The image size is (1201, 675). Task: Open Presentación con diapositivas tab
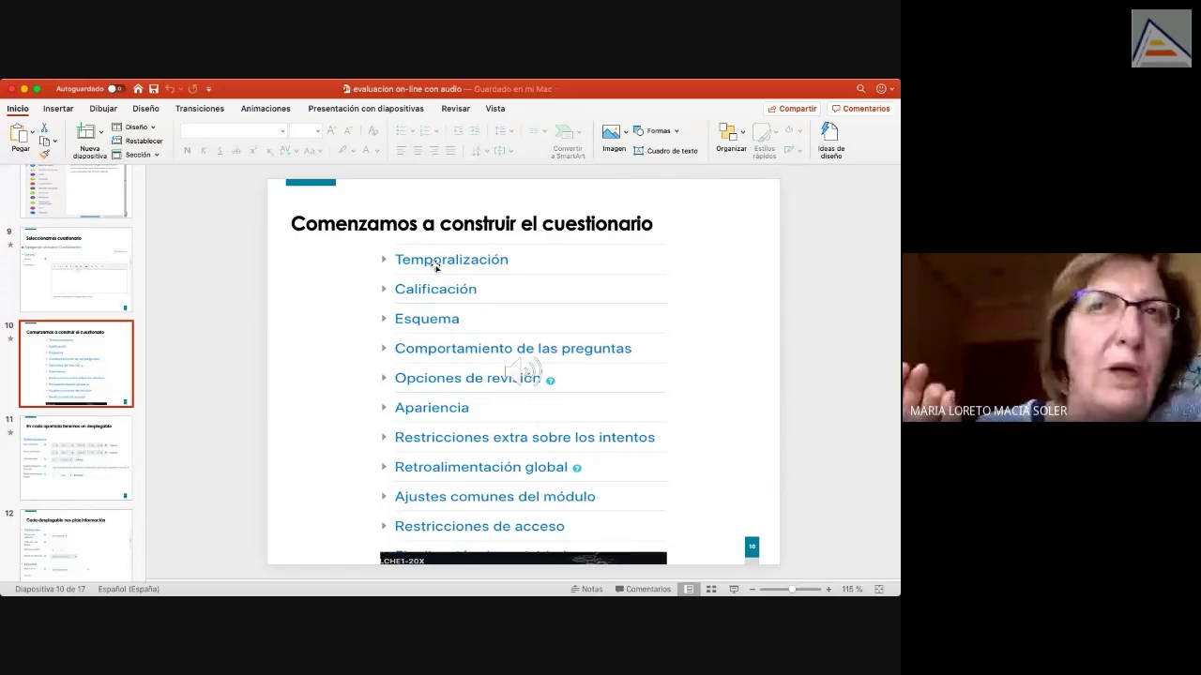click(x=366, y=109)
